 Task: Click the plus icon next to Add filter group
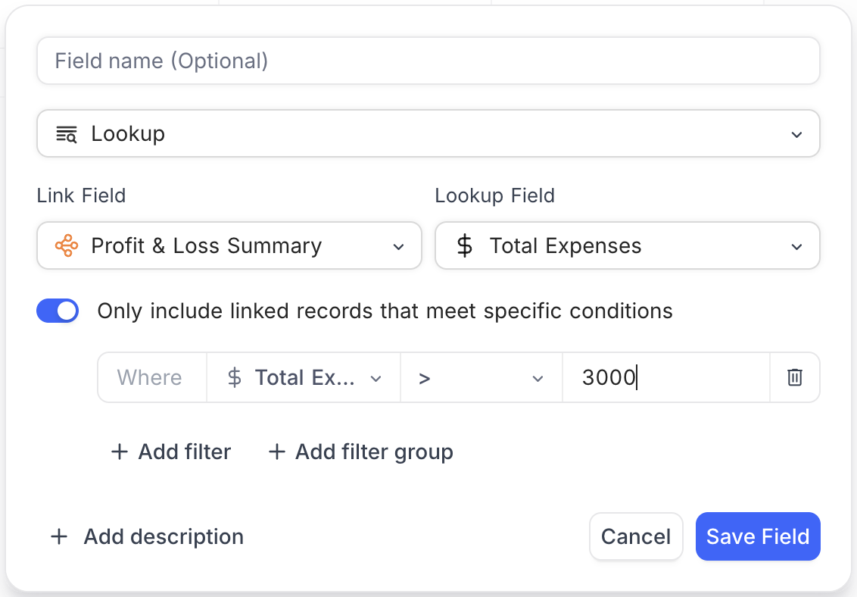click(277, 452)
